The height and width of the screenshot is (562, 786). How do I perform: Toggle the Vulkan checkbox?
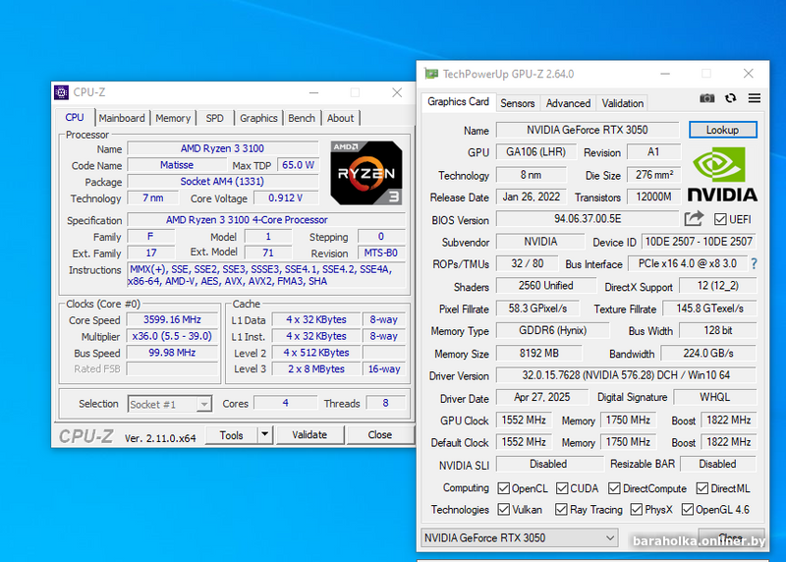tap(503, 509)
